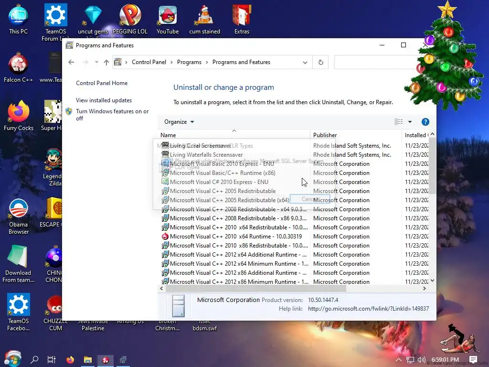The image size is (489, 367).
Task: Click the Forward navigation arrow
Action: [85, 62]
